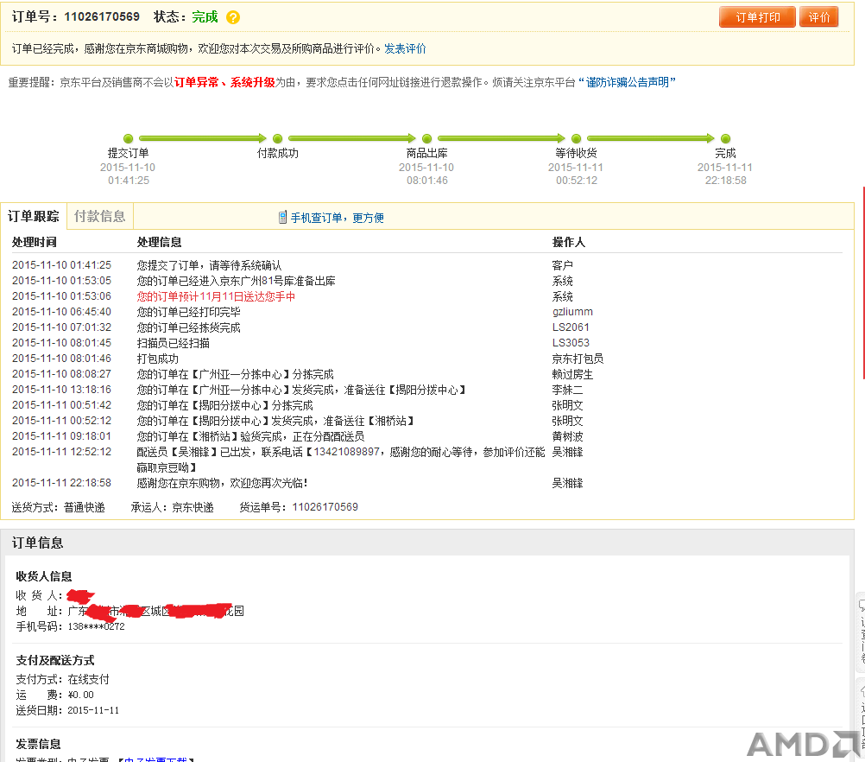Screen dimensions: 865x762
Task: Click the row 打包成功
Action: (x=158, y=359)
